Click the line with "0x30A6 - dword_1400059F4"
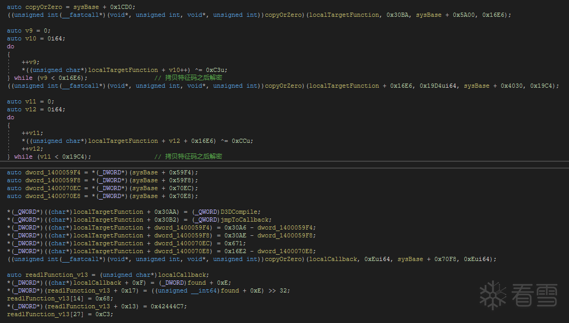569x323 pixels. point(161,227)
